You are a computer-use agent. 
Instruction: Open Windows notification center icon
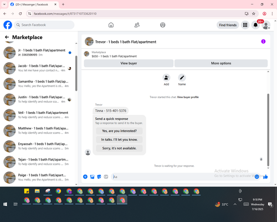270,204
